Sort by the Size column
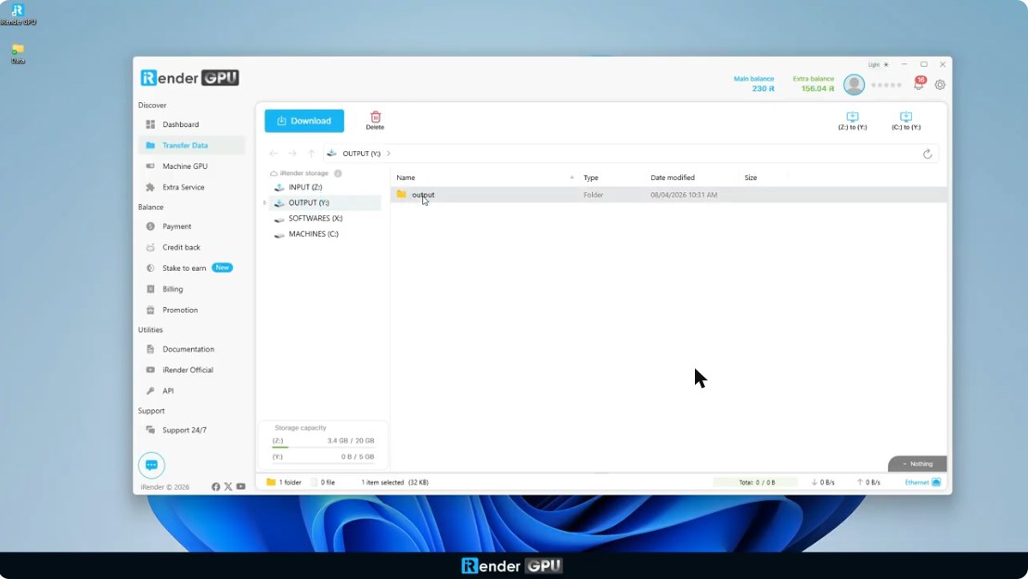Viewport: 1028px width, 579px height. pos(751,178)
